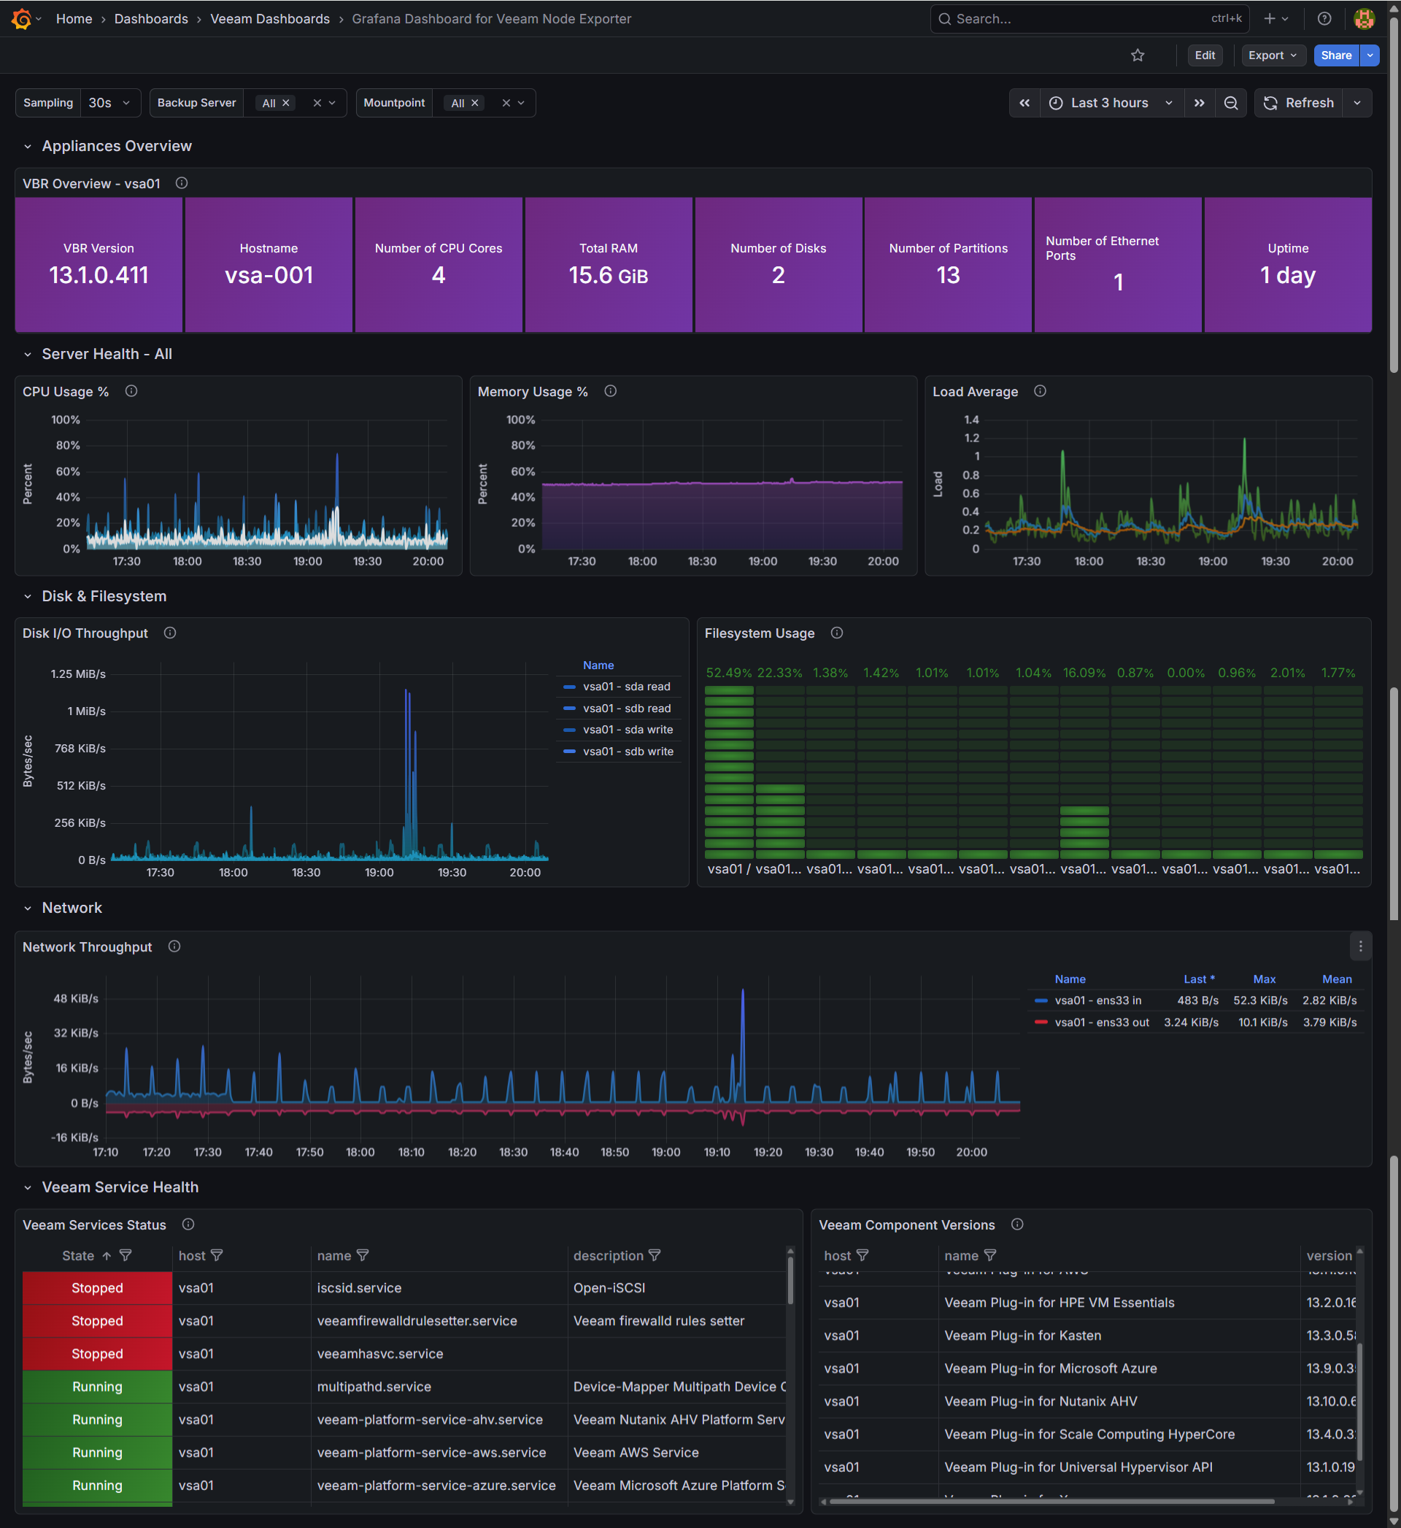Click info icon beside CPU Usage %
The image size is (1401, 1528).
[x=131, y=391]
